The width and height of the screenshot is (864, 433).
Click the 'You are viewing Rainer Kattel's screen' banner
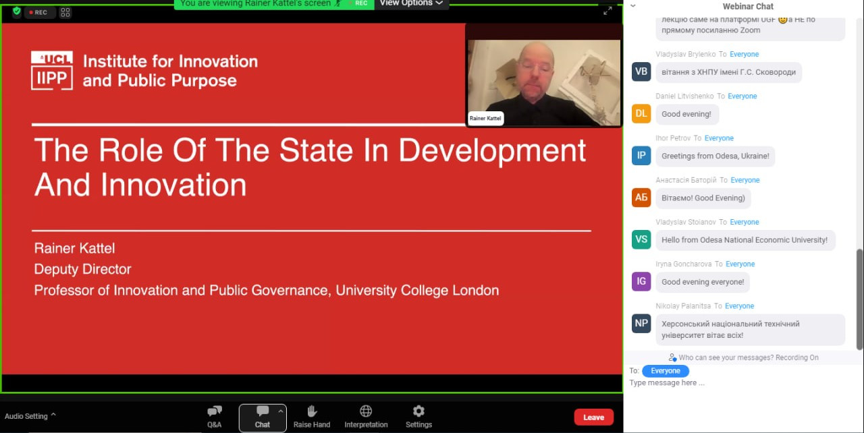(x=256, y=3)
